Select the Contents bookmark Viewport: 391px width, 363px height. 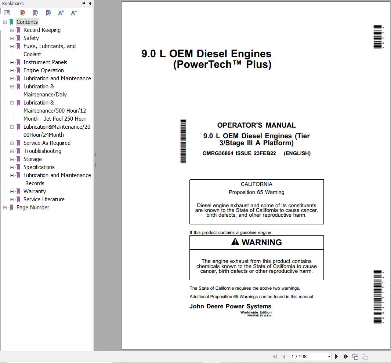tap(27, 22)
